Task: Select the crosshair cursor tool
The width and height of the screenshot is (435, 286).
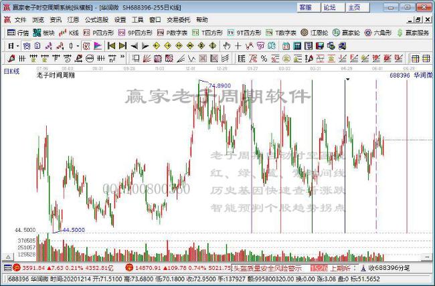Action: point(238,45)
